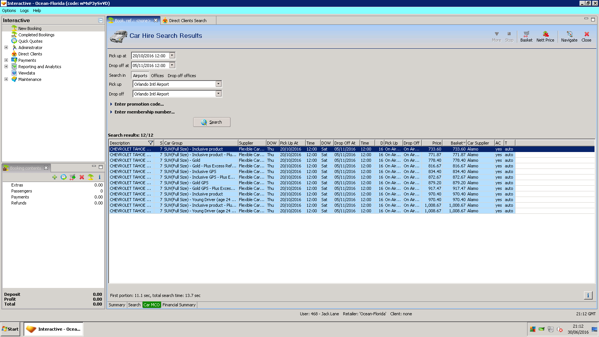599x337 pixels.
Task: Click the Basket toolbar icon
Action: click(526, 36)
